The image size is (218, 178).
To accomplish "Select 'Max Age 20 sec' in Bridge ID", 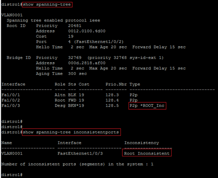I will pos(108,68).
